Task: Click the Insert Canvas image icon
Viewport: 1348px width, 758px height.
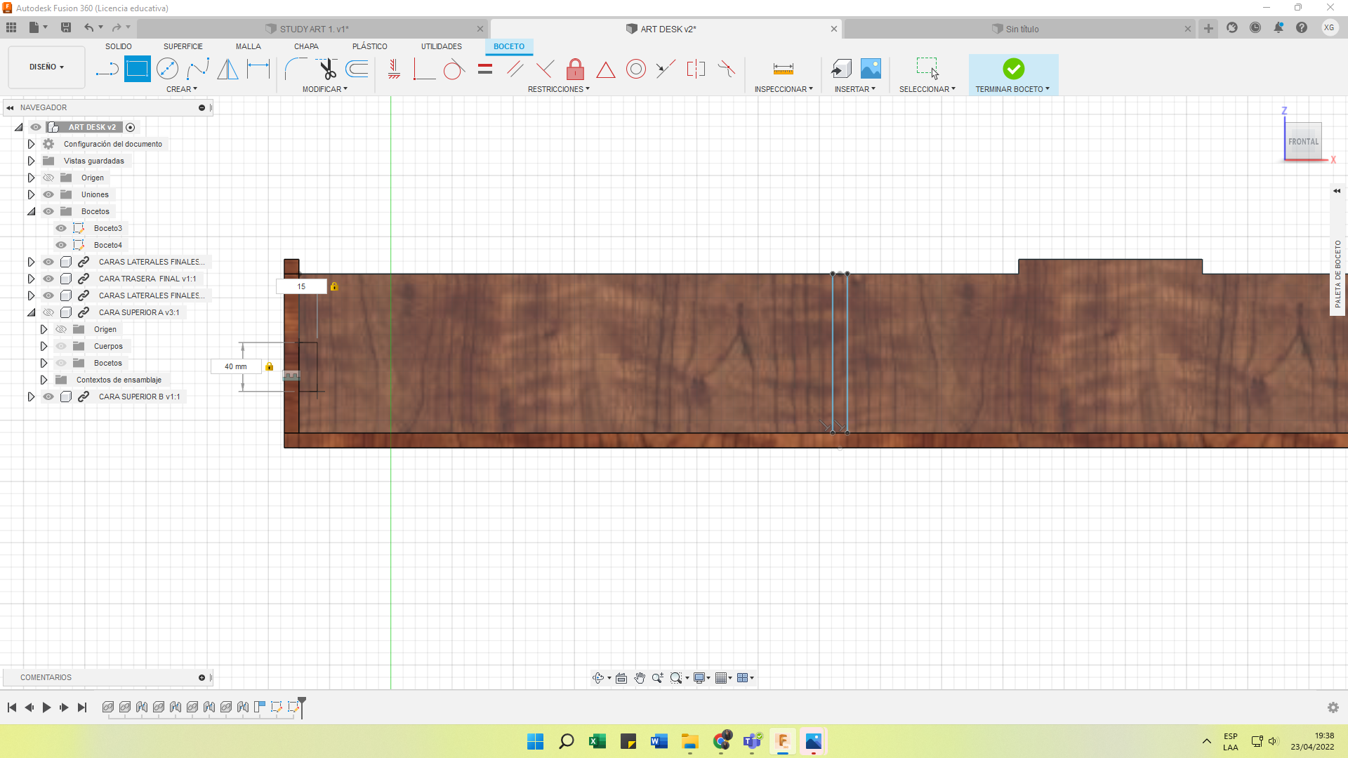Action: point(871,69)
